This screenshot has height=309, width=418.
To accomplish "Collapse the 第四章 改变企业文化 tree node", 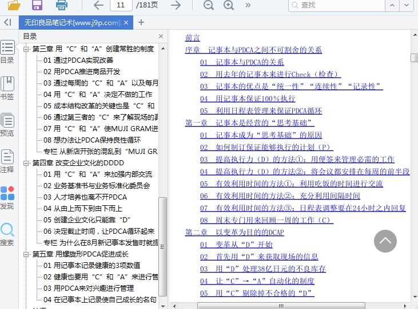I will [x=26, y=163].
